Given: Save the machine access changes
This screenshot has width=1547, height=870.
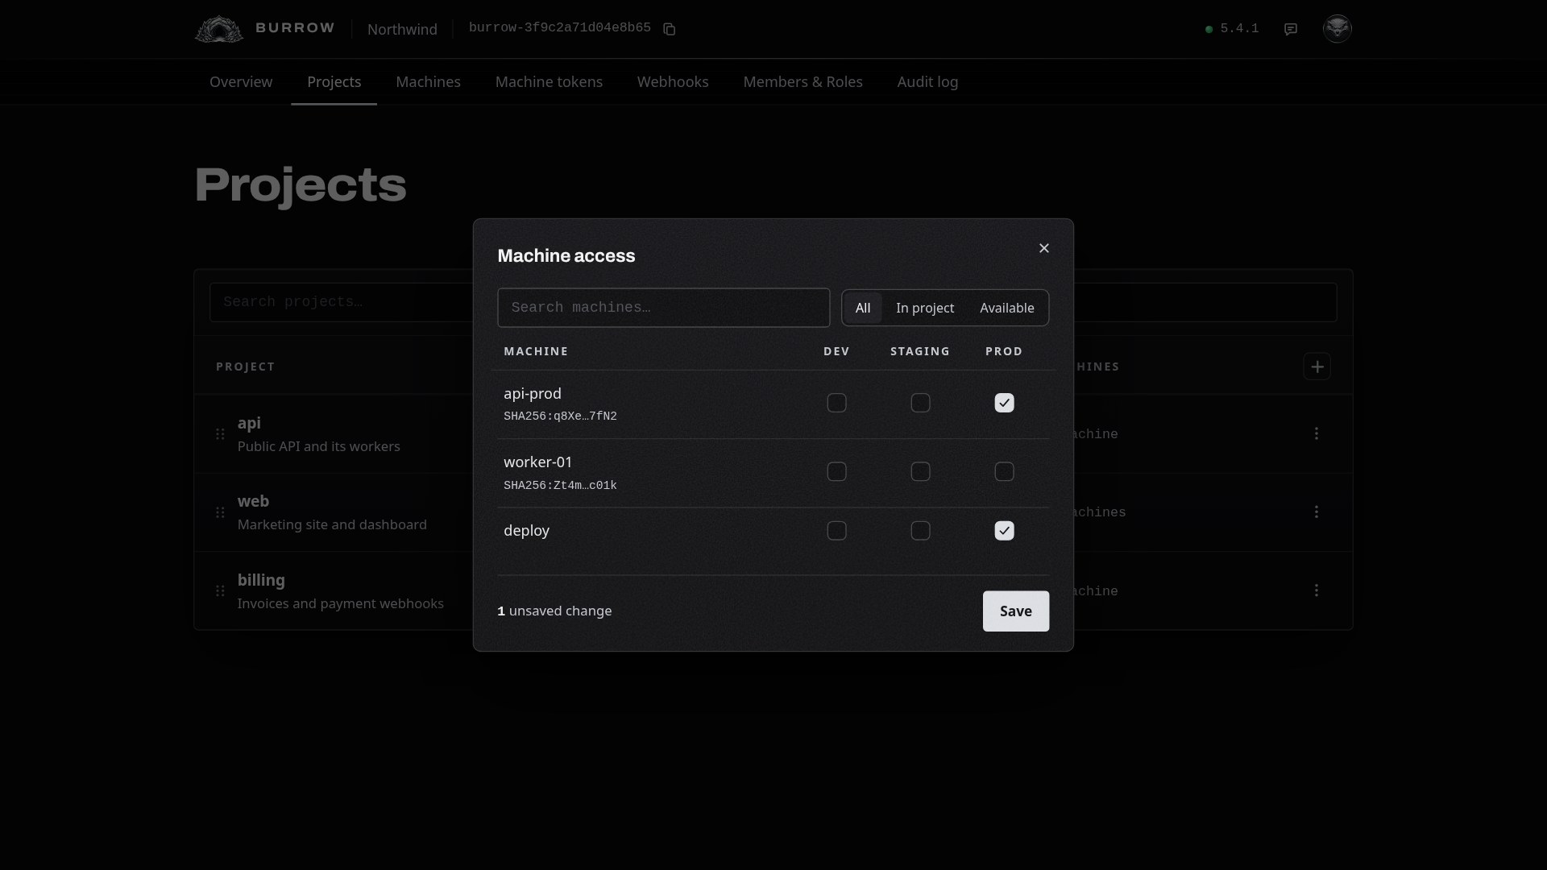Looking at the screenshot, I should pos(1016,611).
